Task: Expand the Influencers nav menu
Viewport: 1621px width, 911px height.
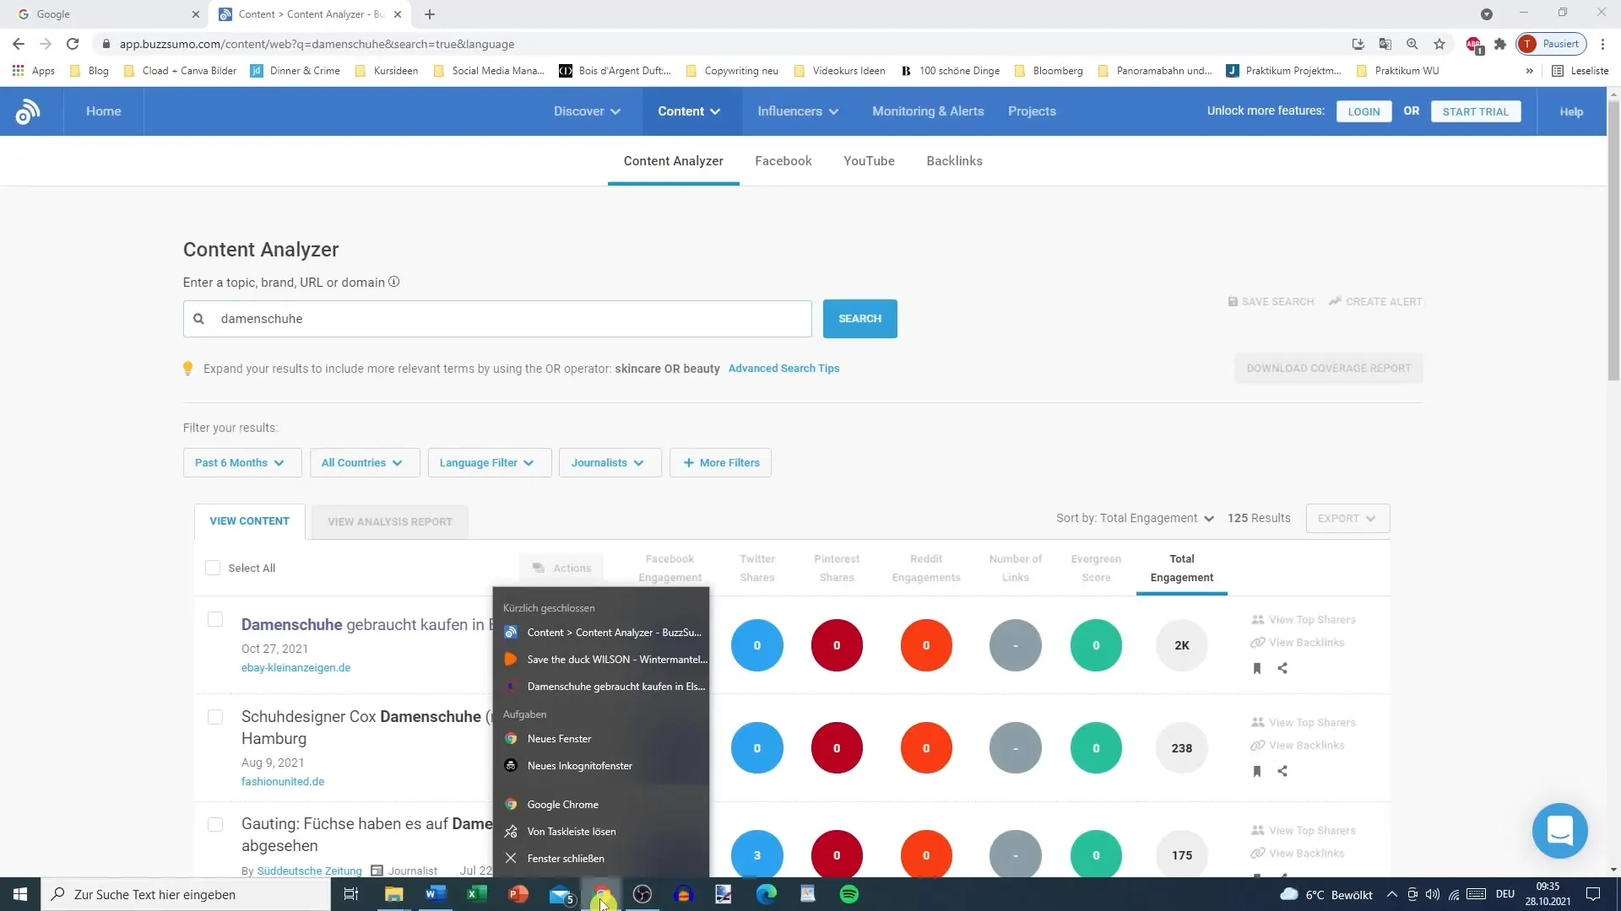Action: (798, 111)
